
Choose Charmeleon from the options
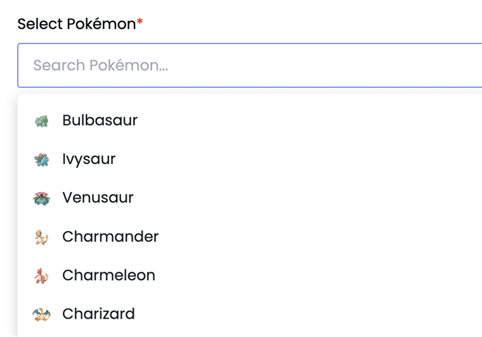point(108,276)
